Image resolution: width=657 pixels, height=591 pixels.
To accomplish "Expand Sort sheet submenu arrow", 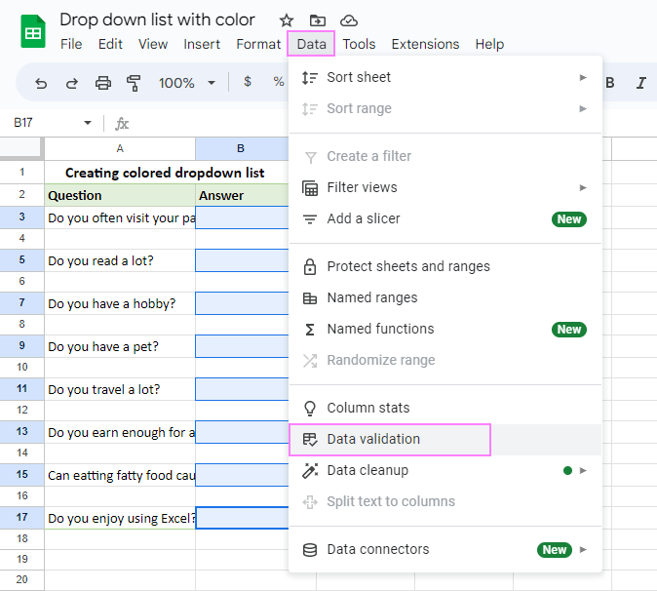I will tap(583, 78).
